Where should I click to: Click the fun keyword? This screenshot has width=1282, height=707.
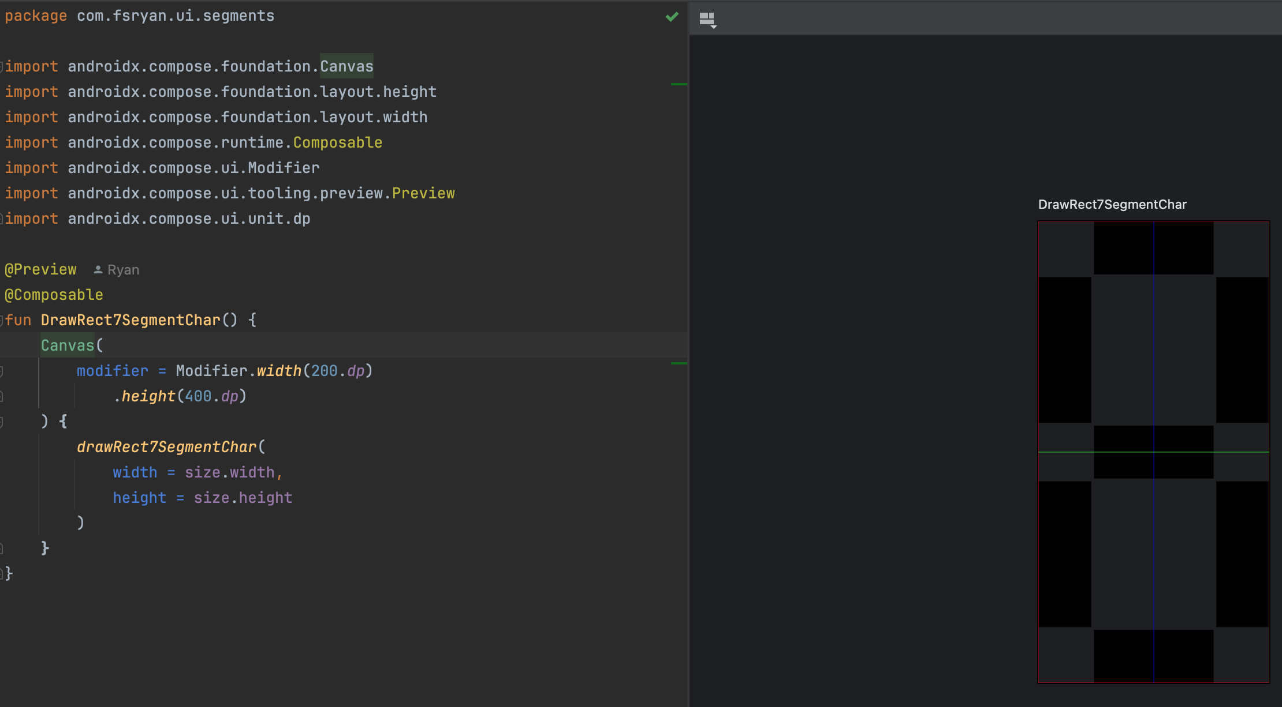coord(18,320)
